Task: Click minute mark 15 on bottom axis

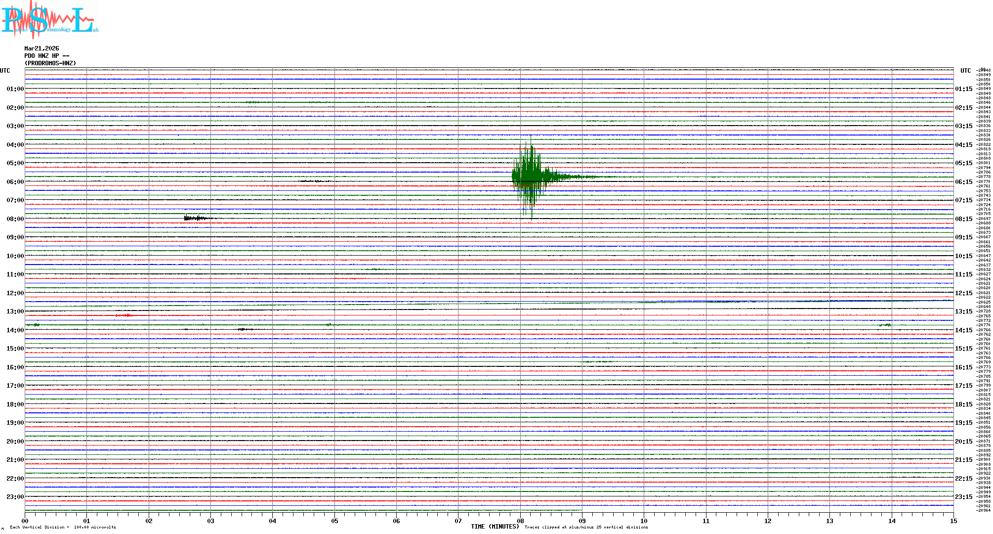Action: coord(953,521)
